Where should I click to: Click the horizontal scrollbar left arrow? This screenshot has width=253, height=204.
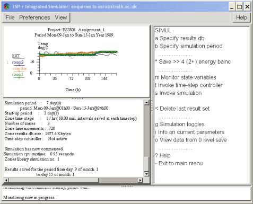(x=6, y=180)
